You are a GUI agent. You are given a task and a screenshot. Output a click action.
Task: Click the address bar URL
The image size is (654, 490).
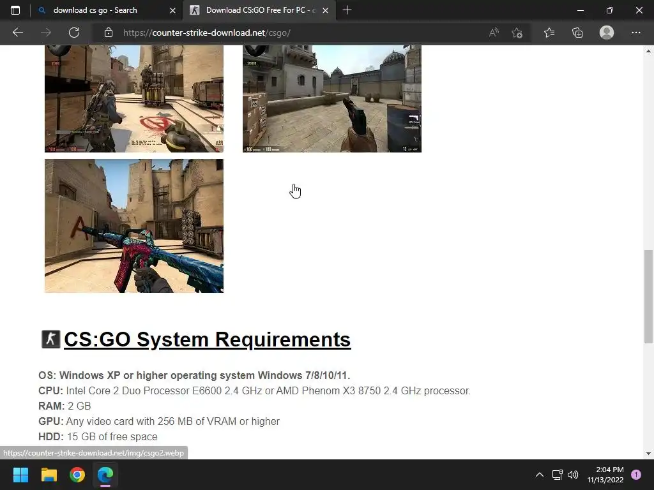point(207,33)
